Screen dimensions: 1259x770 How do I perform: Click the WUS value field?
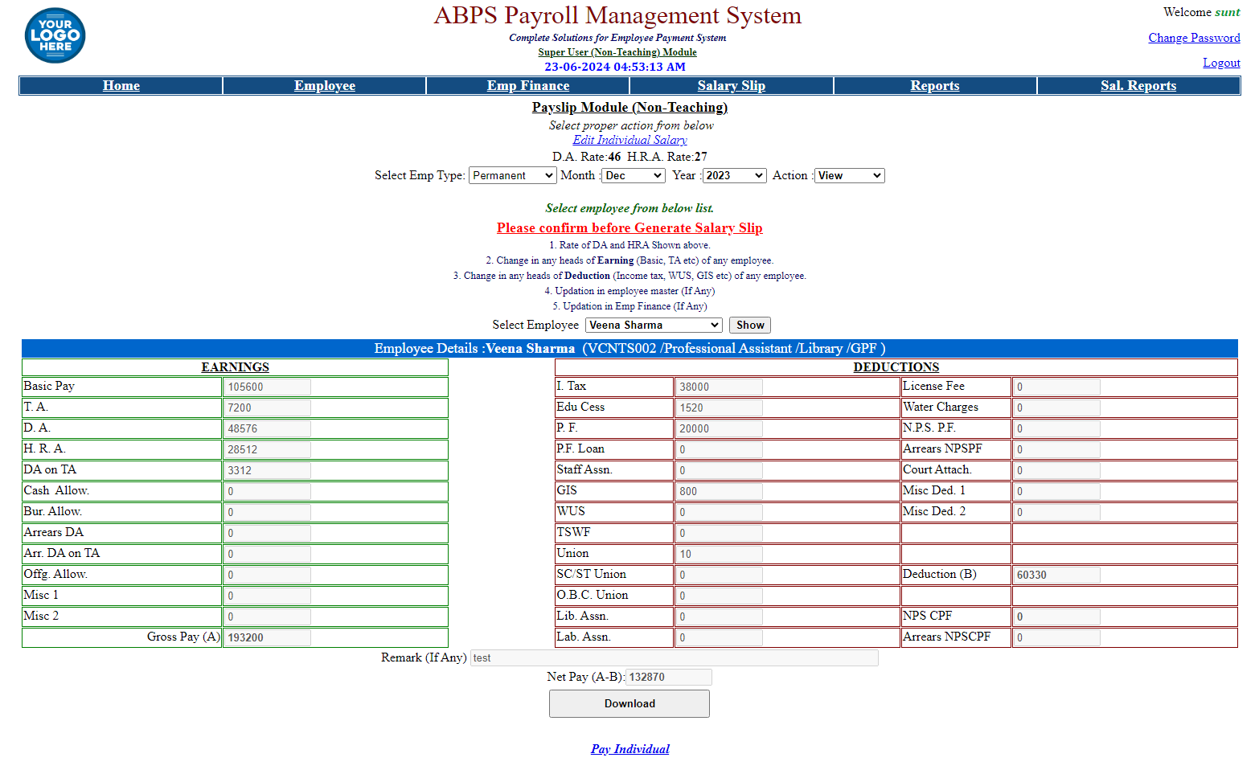point(719,512)
